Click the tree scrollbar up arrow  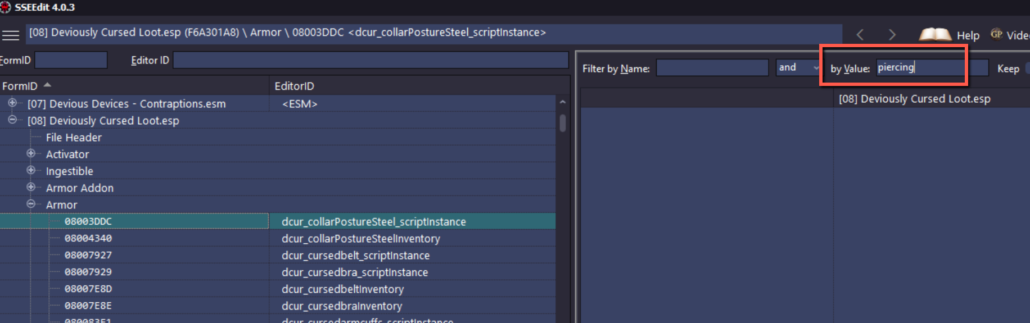[563, 102]
